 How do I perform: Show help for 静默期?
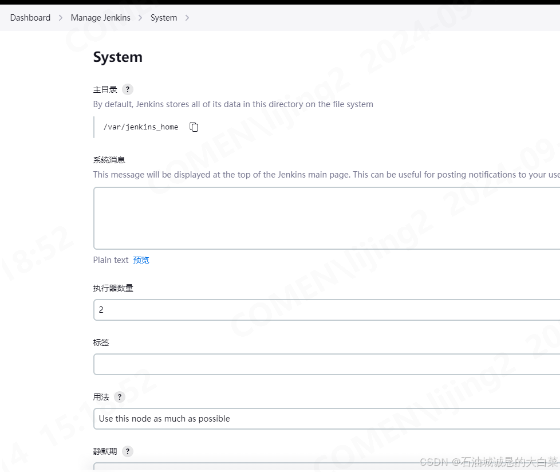128,451
